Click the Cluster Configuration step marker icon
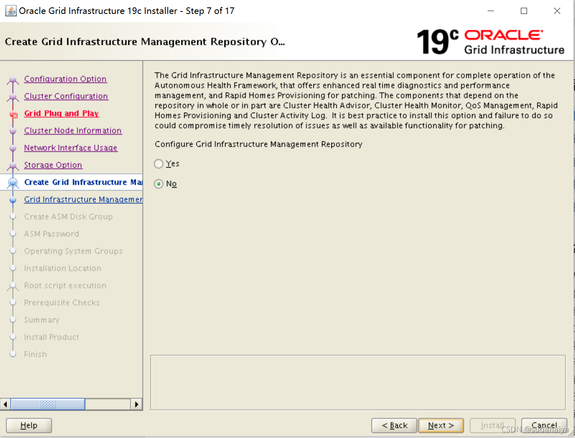The image size is (575, 438). (13, 97)
